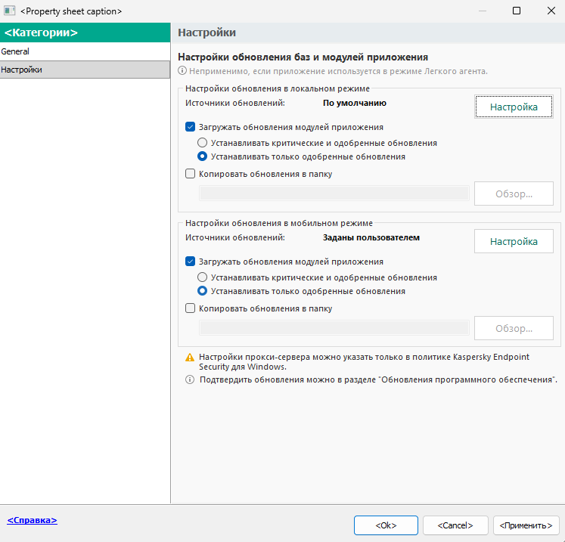Close the property sheet window
The height and width of the screenshot is (542, 565).
point(551,11)
